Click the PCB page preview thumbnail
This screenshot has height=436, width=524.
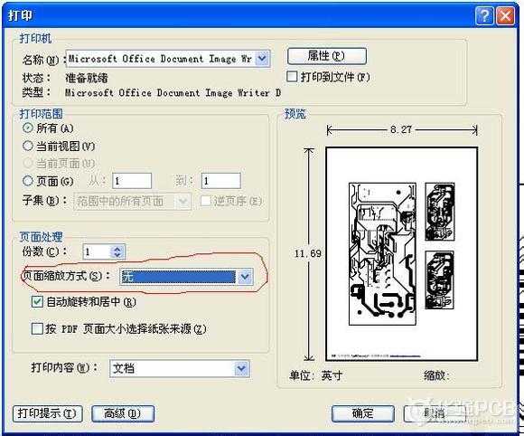(x=402, y=254)
